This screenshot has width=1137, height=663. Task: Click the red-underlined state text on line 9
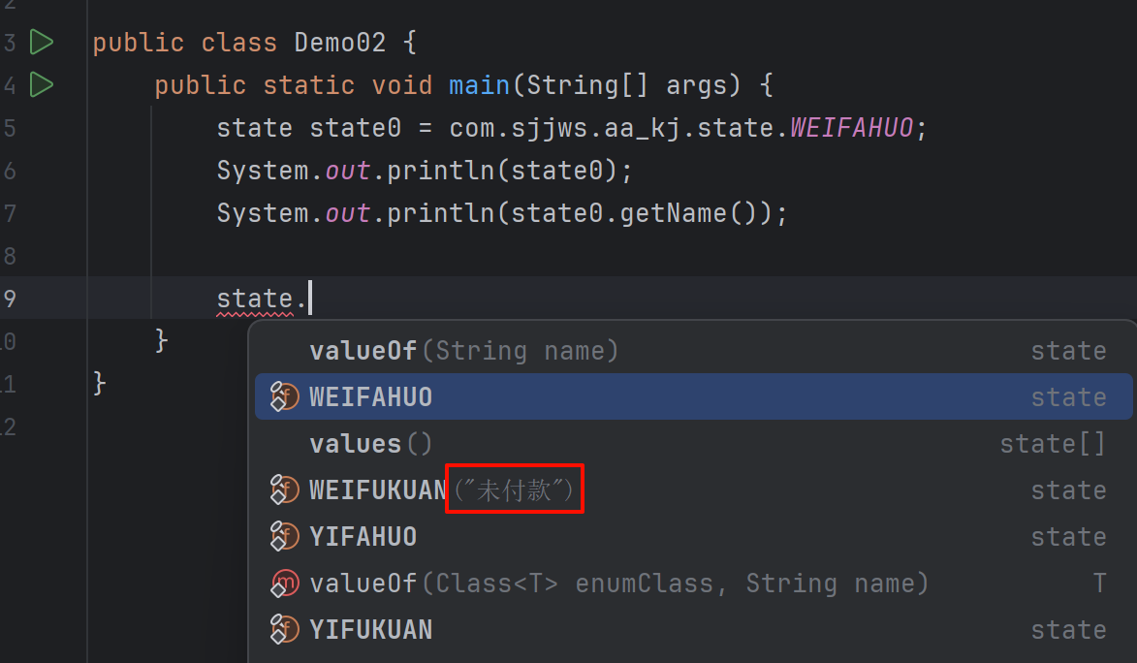point(254,299)
